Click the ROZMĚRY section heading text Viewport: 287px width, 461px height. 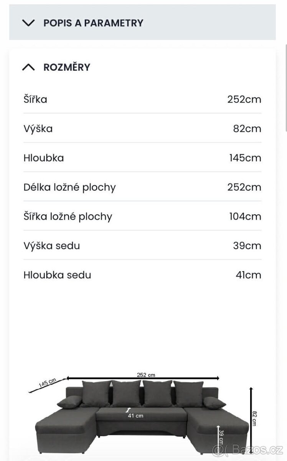[67, 67]
